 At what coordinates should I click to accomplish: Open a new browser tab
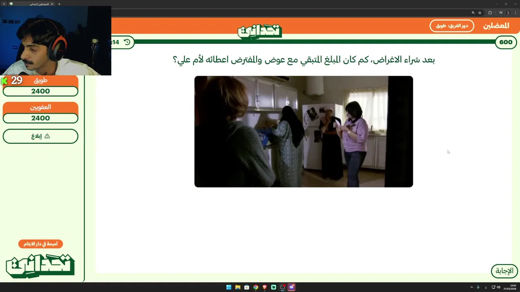pyautogui.click(x=59, y=4)
